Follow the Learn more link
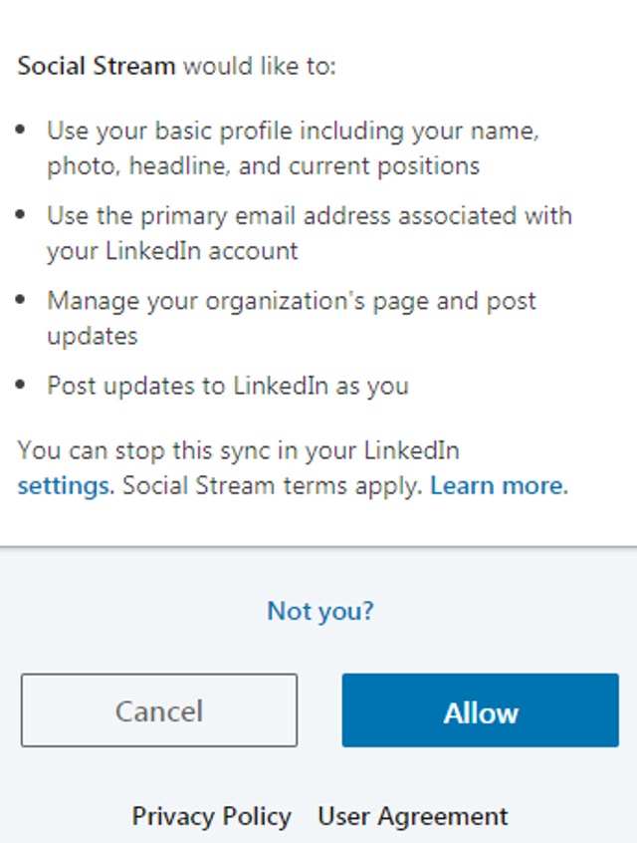637x843 pixels. 499,486
